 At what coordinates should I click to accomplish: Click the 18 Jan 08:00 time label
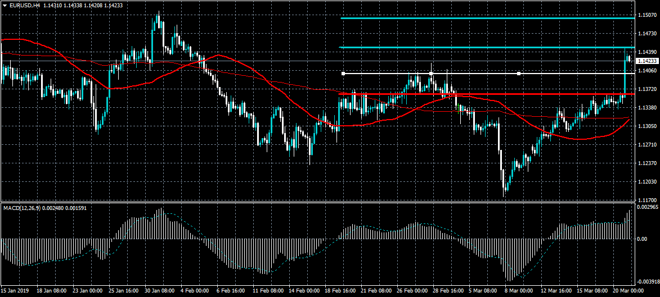point(51,290)
